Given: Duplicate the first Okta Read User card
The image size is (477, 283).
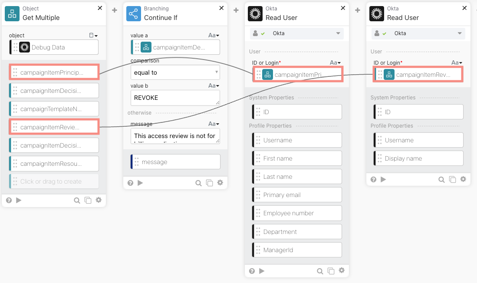Looking at the screenshot, I should pos(331,271).
